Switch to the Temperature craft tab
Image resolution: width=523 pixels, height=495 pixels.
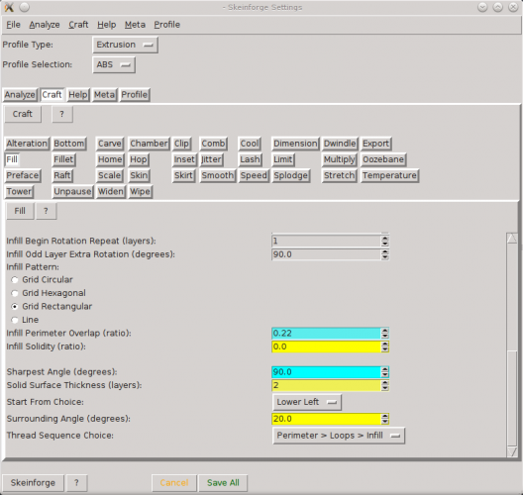click(389, 175)
